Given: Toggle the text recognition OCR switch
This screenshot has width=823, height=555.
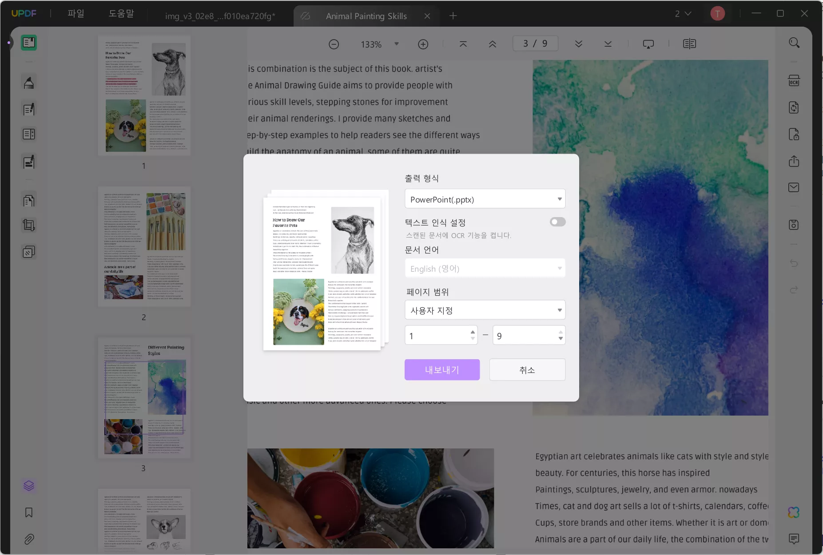Looking at the screenshot, I should [x=557, y=222].
